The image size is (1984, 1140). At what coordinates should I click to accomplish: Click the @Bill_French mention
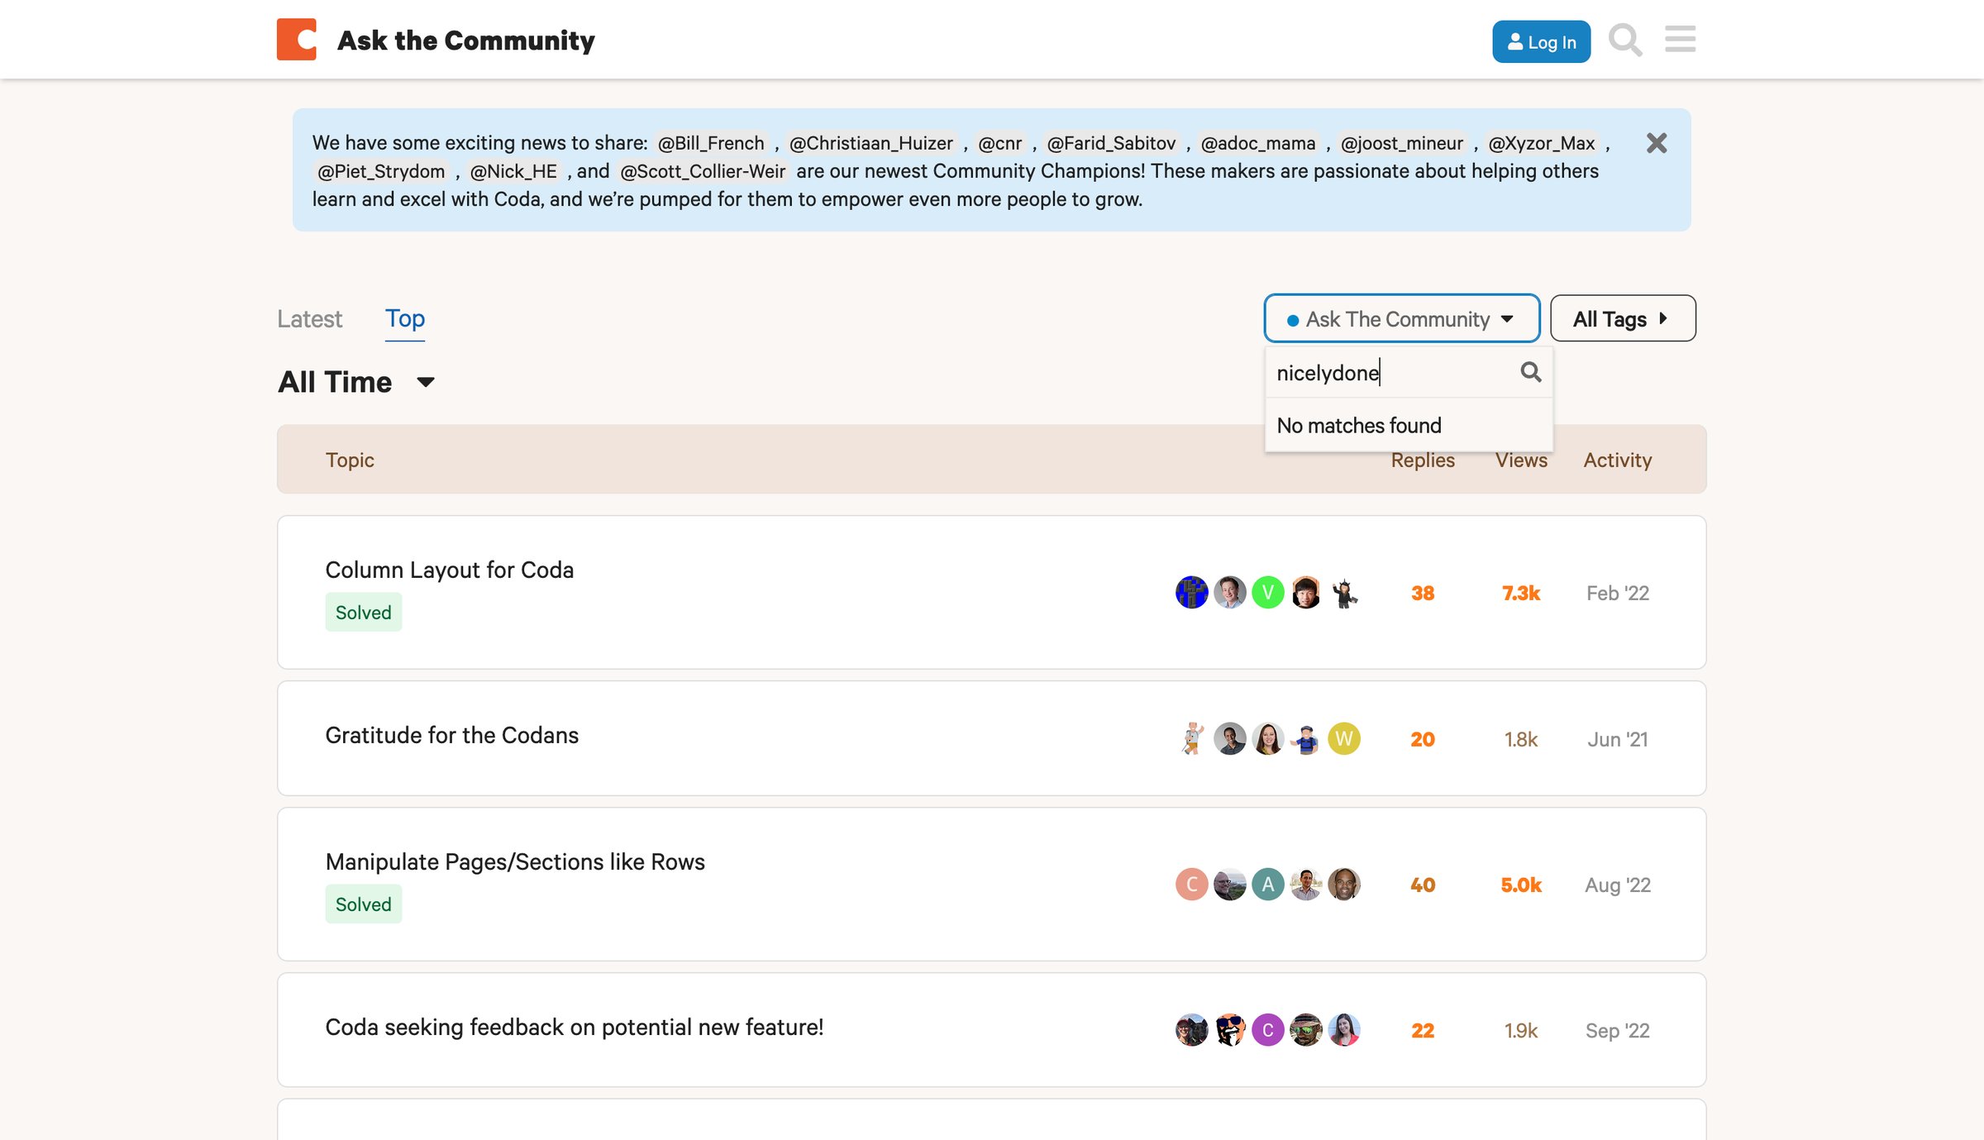pyautogui.click(x=711, y=143)
